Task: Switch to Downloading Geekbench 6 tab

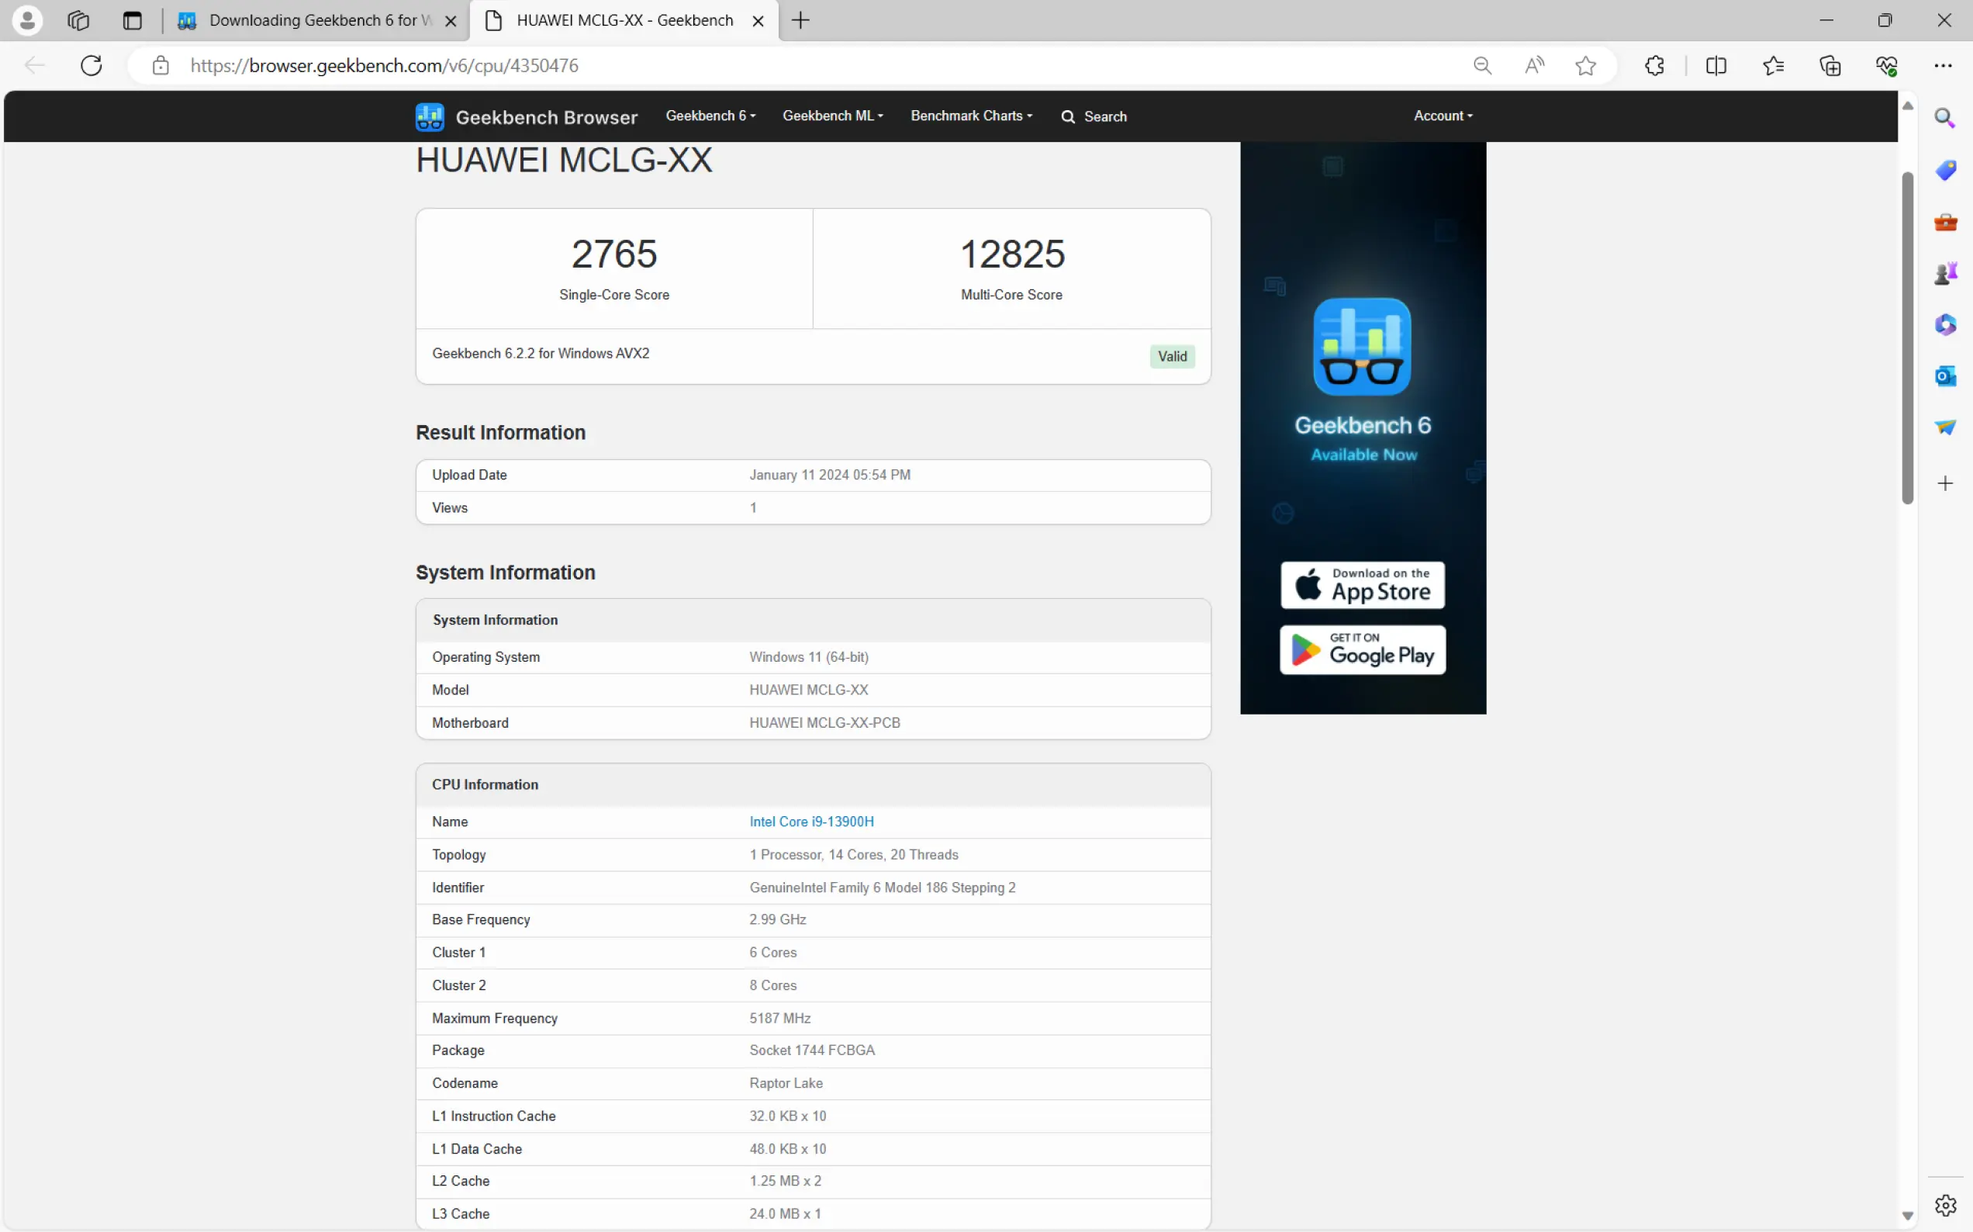Action: 309,20
